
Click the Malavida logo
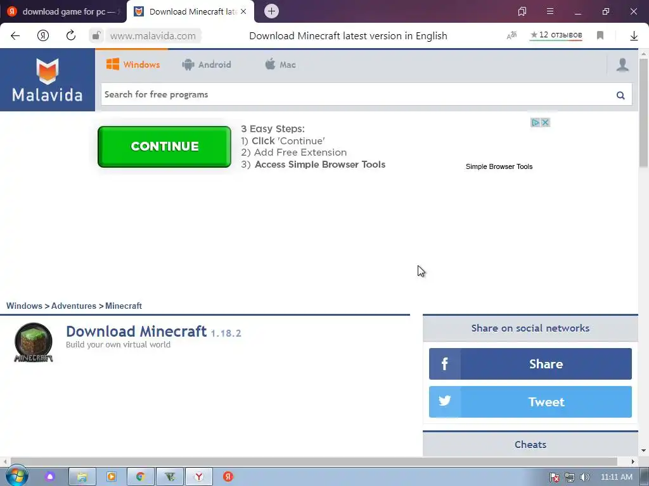pos(47,80)
